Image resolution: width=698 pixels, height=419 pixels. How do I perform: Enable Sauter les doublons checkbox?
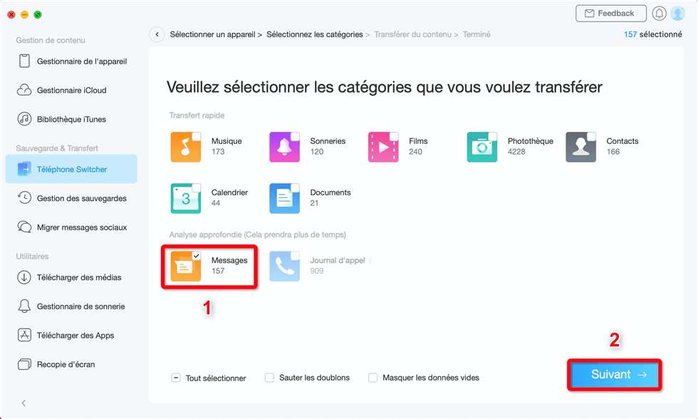click(269, 378)
